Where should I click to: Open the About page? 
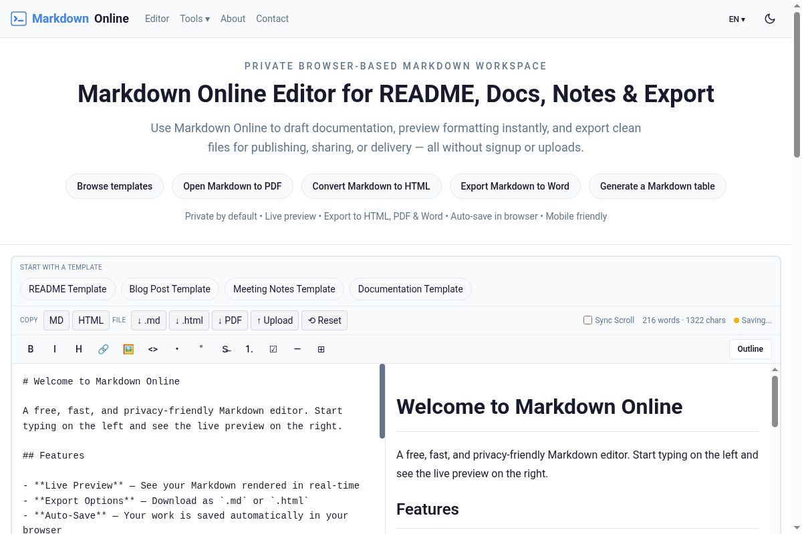(x=233, y=19)
